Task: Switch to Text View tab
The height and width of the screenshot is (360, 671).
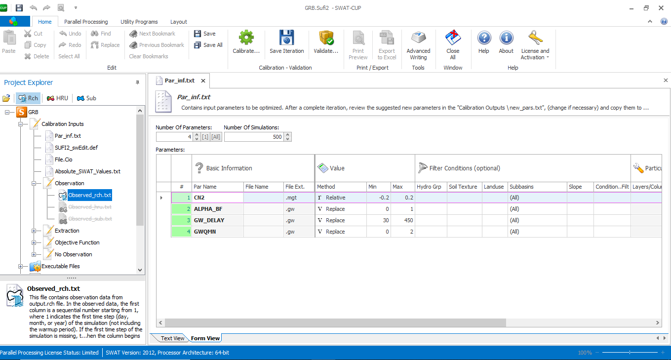Action: click(x=173, y=338)
